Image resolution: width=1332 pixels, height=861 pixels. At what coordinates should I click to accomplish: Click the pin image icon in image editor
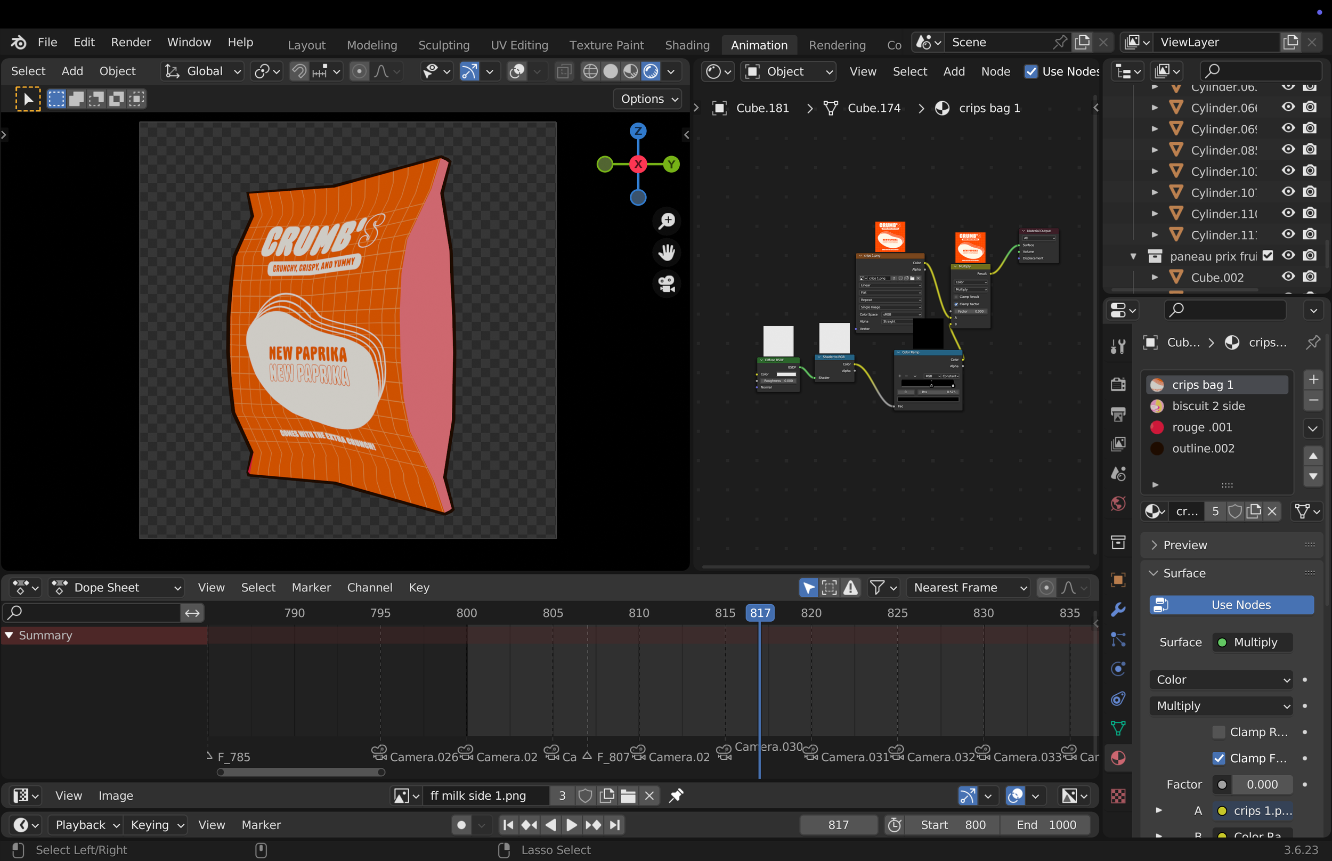[676, 795]
